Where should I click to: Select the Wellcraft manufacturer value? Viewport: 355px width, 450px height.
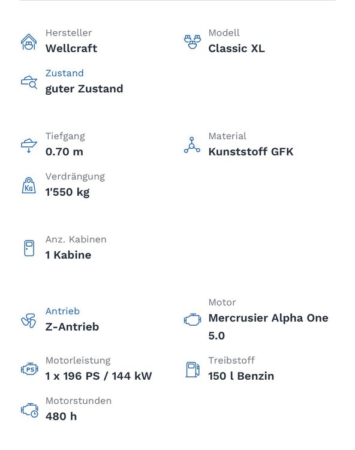[71, 49]
